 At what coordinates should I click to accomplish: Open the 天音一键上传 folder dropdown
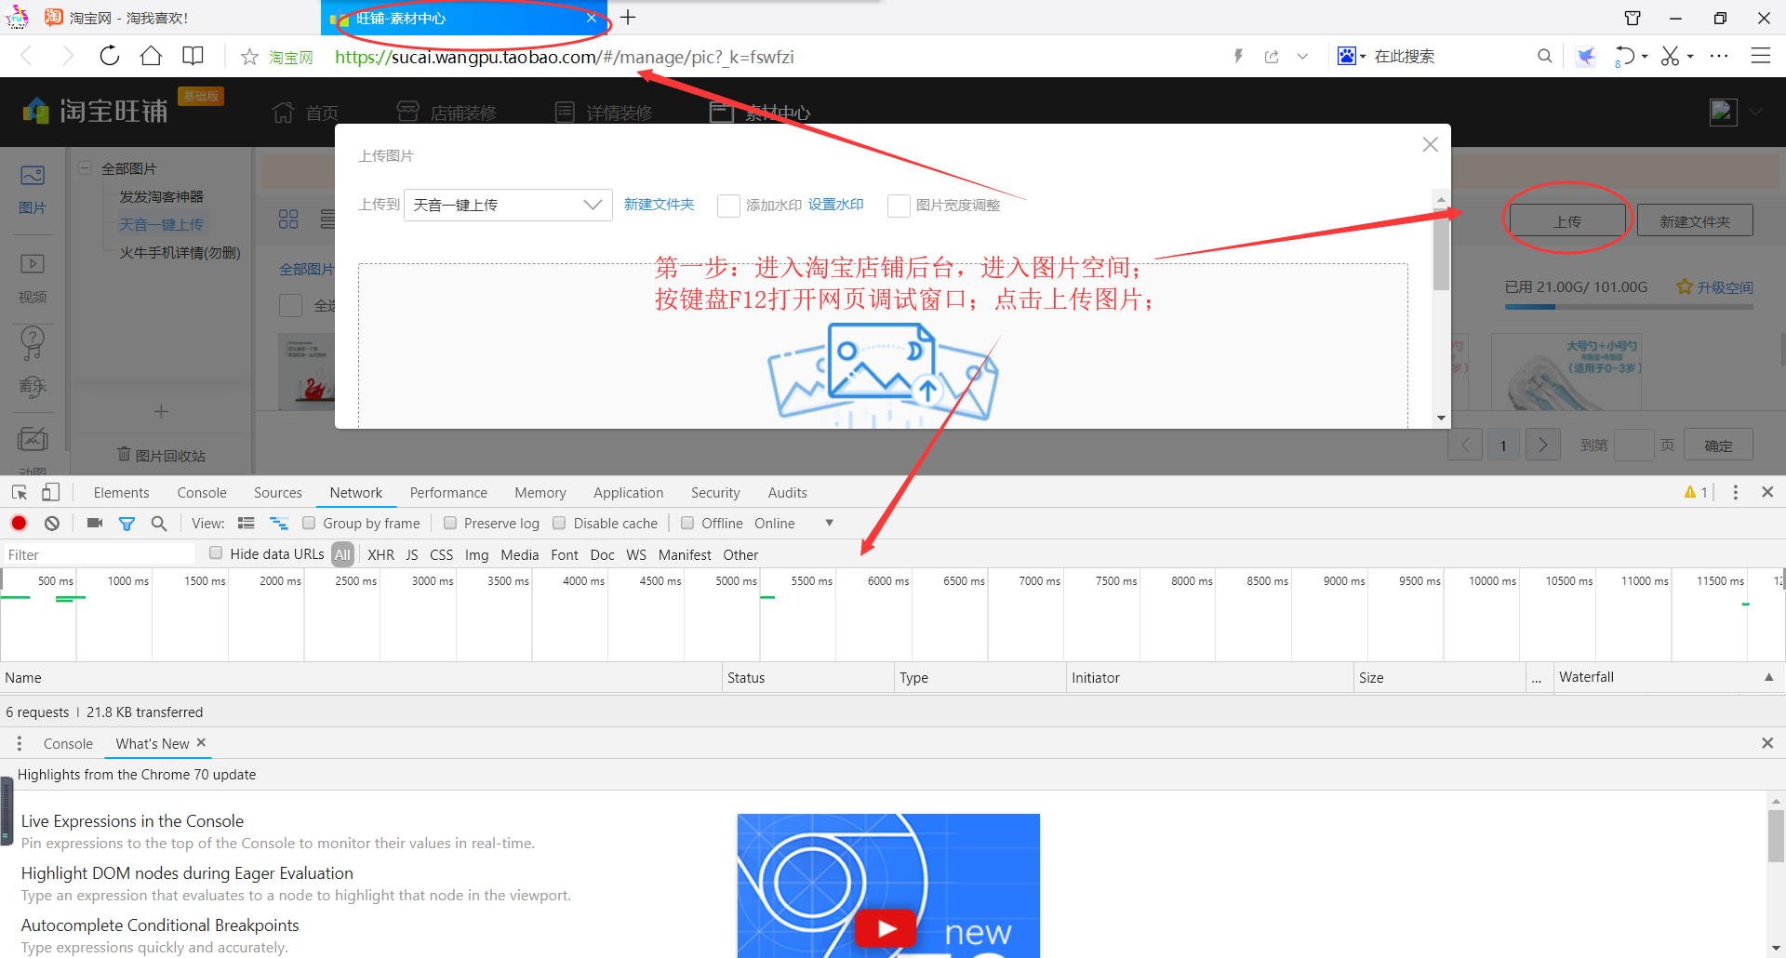[x=508, y=206]
